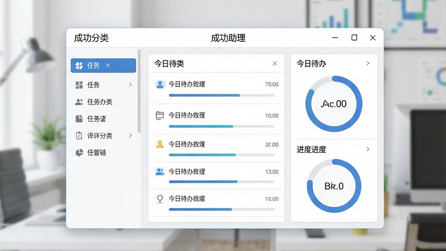Click the people icon beside 任务办类
Screen dimensions: 446x251
[79, 102]
